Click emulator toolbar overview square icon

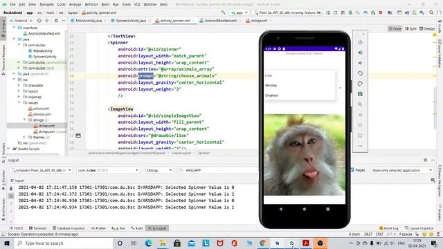(360, 136)
